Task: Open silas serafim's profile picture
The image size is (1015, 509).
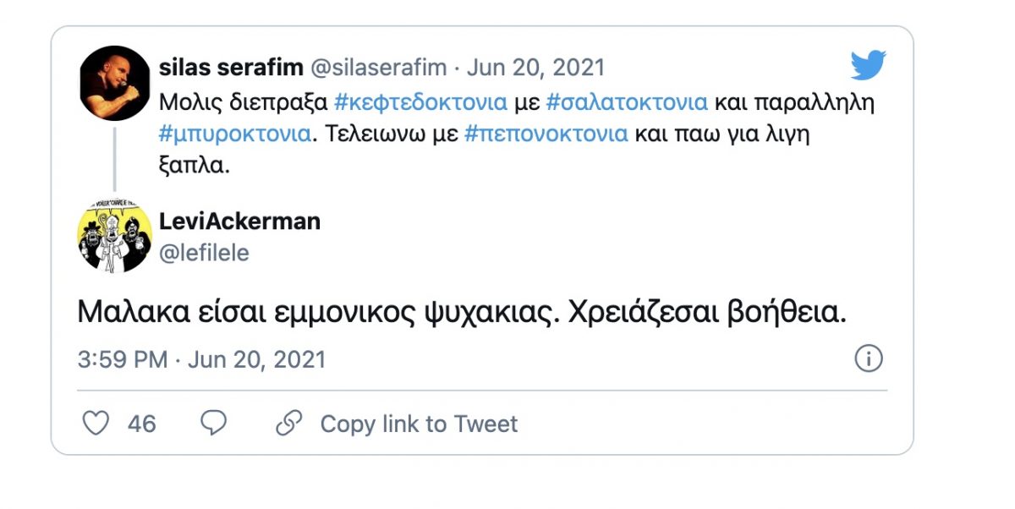Action: (x=114, y=83)
